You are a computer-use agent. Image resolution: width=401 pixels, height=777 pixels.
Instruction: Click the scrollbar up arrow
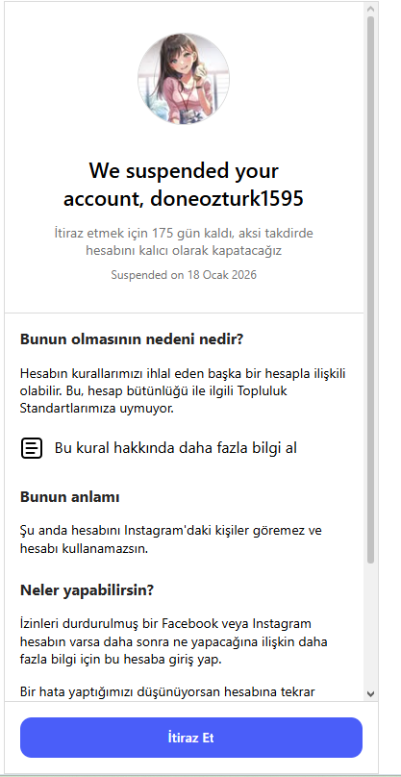click(x=371, y=9)
